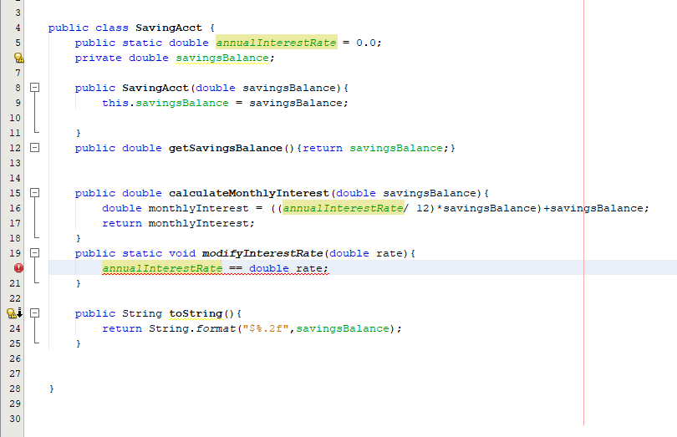
Task: Click the getSavingsBalance method name
Action: pos(225,148)
